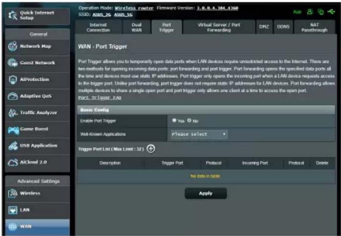The image size is (341, 236).
Task: Open the USB Application menu item
Action: click(38, 146)
